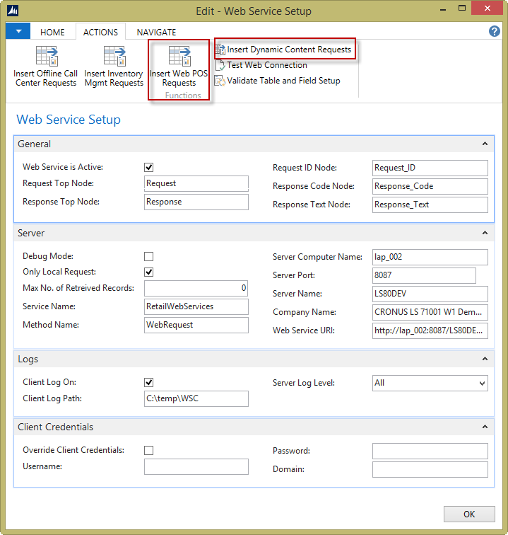Screen dimensions: 508x535
Task: Click Insert Web POS Requests icon
Action: tap(179, 57)
